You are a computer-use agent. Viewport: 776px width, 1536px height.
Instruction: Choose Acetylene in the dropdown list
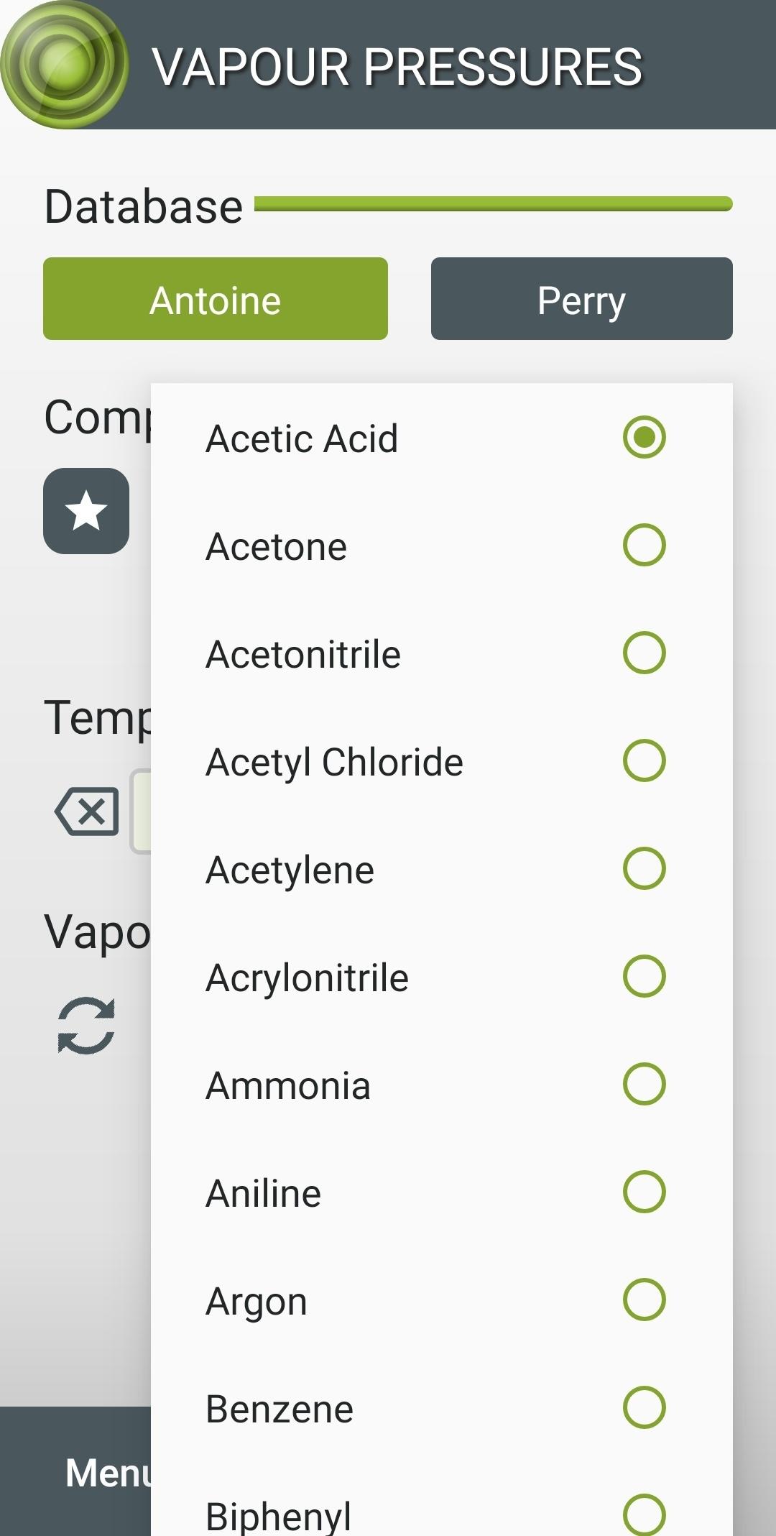[x=442, y=869]
